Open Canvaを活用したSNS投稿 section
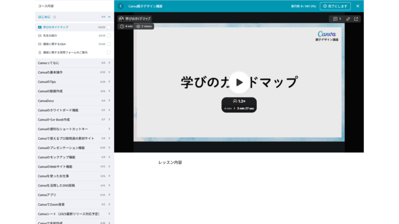399x224 pixels. pyautogui.click(x=74, y=186)
